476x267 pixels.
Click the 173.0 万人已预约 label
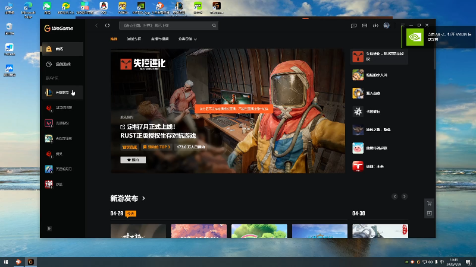(190, 147)
